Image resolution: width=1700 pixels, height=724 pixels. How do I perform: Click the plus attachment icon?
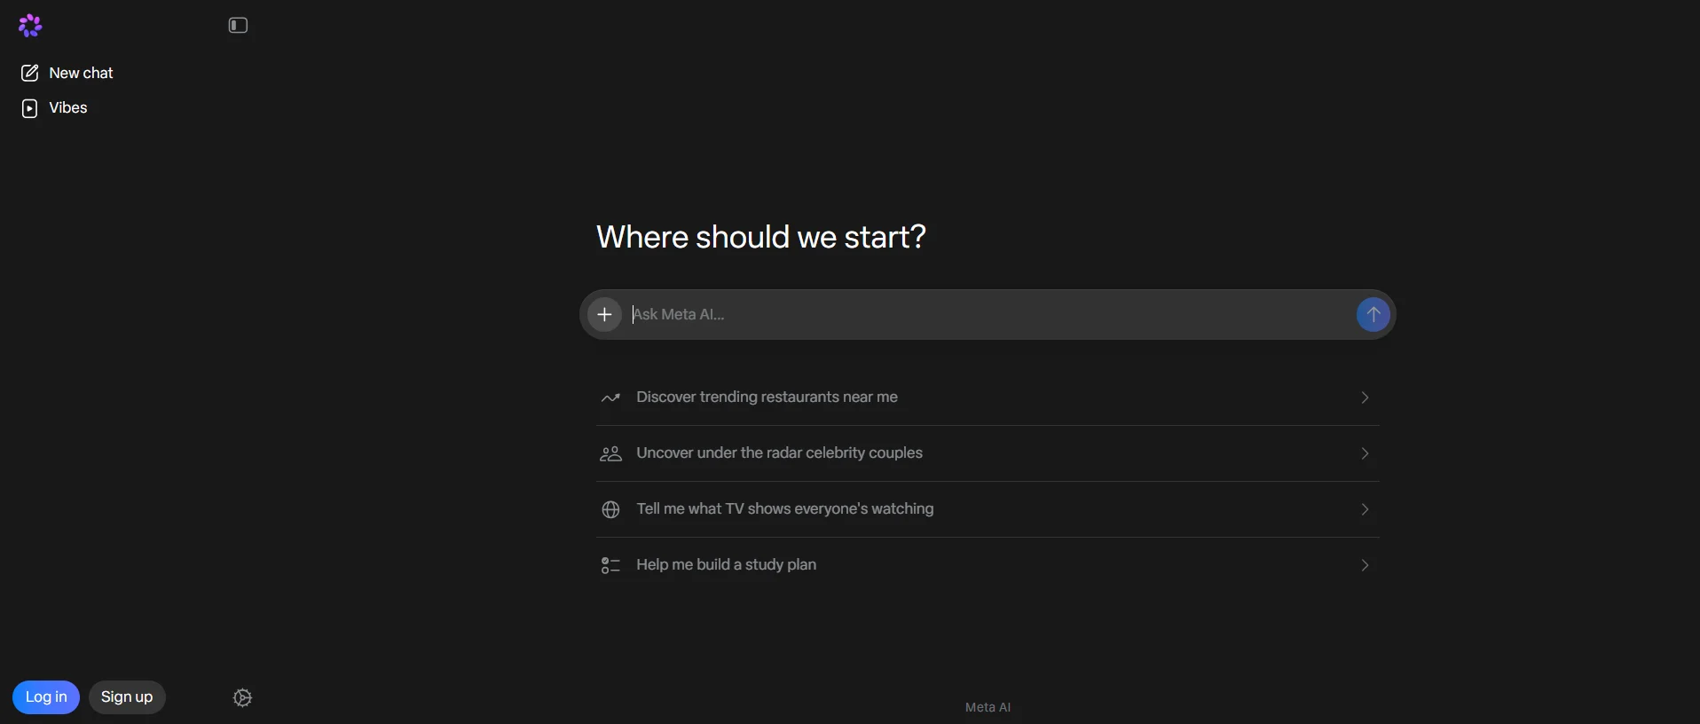click(x=605, y=314)
